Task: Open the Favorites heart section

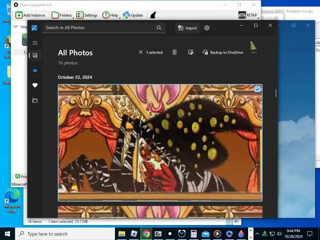Action: [x=35, y=85]
